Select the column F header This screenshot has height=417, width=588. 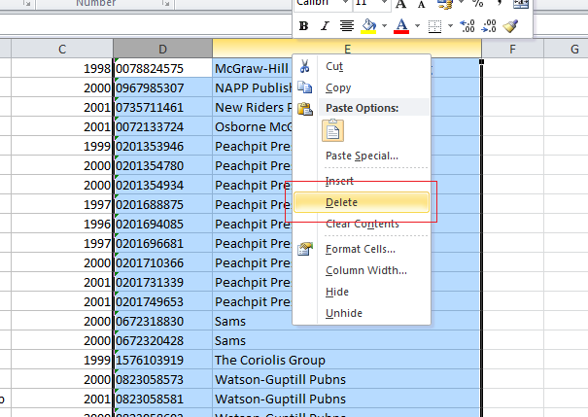pyautogui.click(x=512, y=48)
